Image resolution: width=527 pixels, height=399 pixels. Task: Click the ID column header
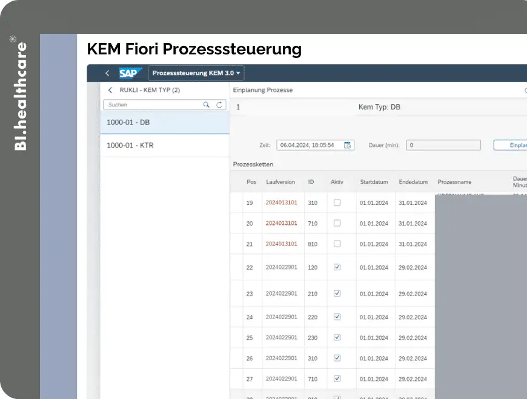pos(311,182)
